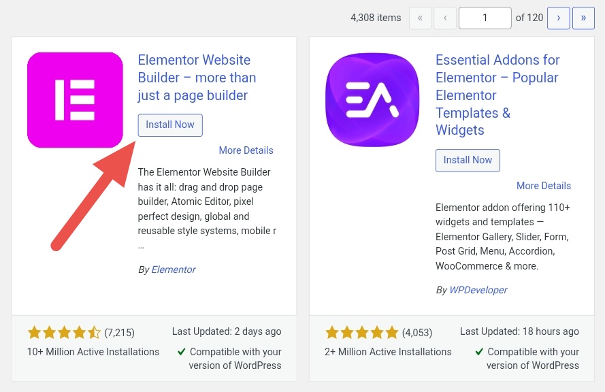The image size is (605, 392).
Task: Click 'Last Updated: 18 hours ago' text
Action: 519,331
